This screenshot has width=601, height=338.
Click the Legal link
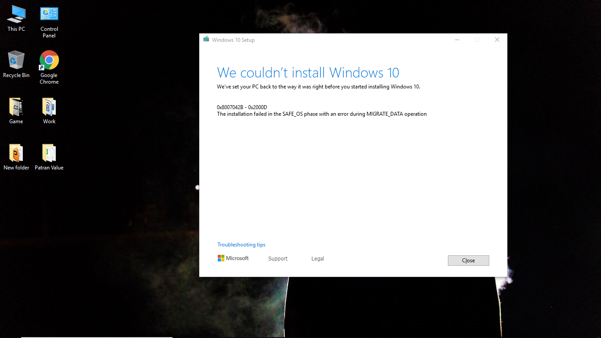point(318,259)
